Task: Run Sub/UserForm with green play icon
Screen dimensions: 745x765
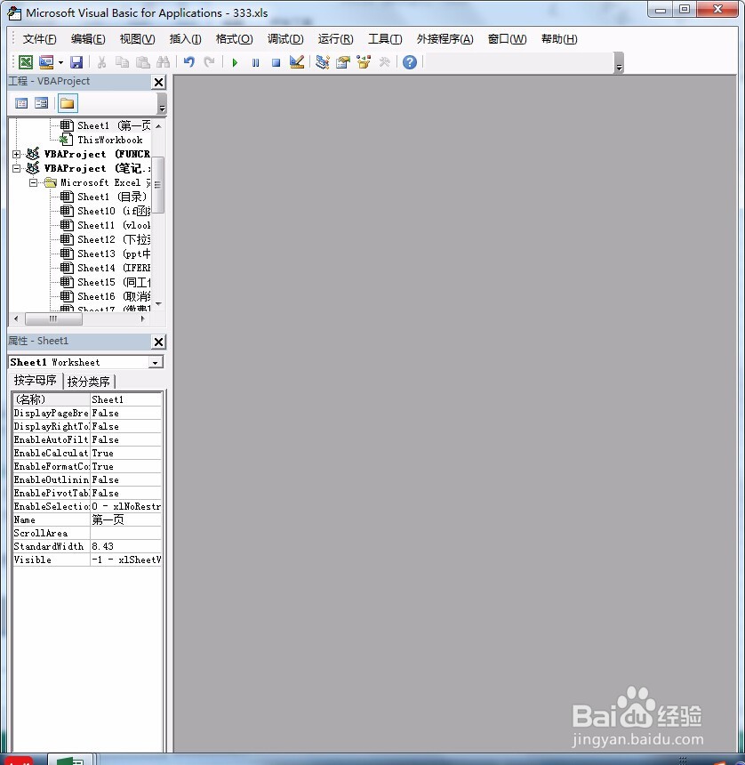Action: coord(235,62)
